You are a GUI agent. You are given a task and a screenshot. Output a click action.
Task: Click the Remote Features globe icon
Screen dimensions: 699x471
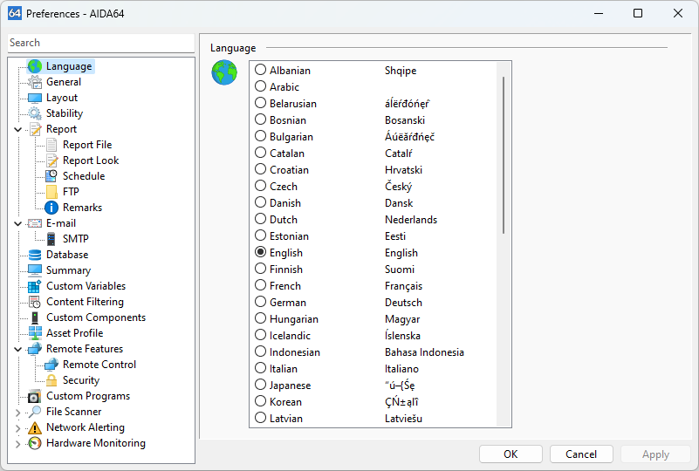(x=35, y=349)
